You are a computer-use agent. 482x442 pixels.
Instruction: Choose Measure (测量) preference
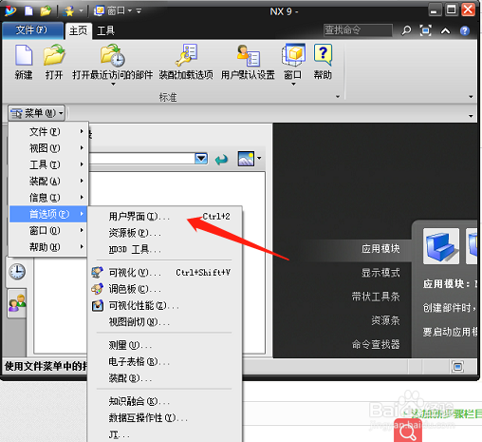[x=165, y=345]
